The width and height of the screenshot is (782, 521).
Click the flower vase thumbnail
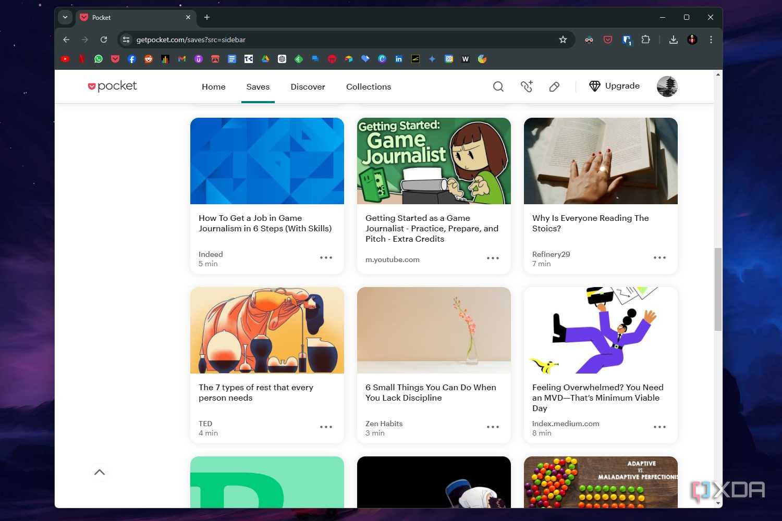[434, 330]
